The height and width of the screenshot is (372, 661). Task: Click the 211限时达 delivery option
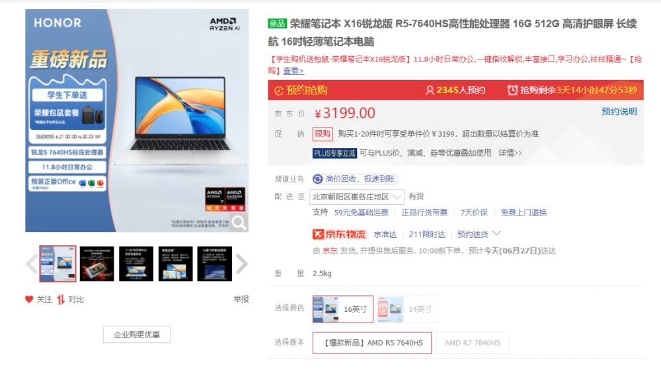(427, 235)
